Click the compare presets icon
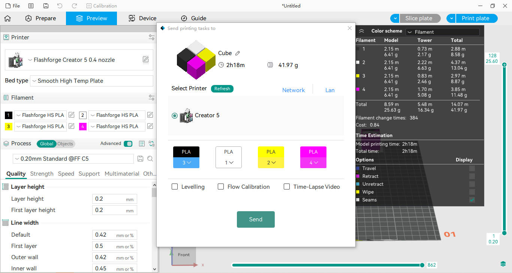Image resolution: width=512 pixels, height=273 pixels. point(151,143)
